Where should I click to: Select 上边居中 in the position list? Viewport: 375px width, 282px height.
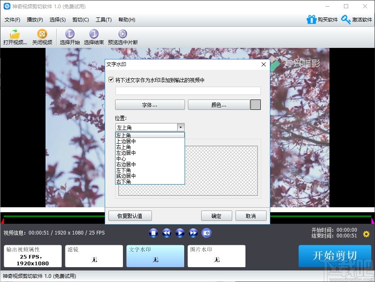coord(150,141)
